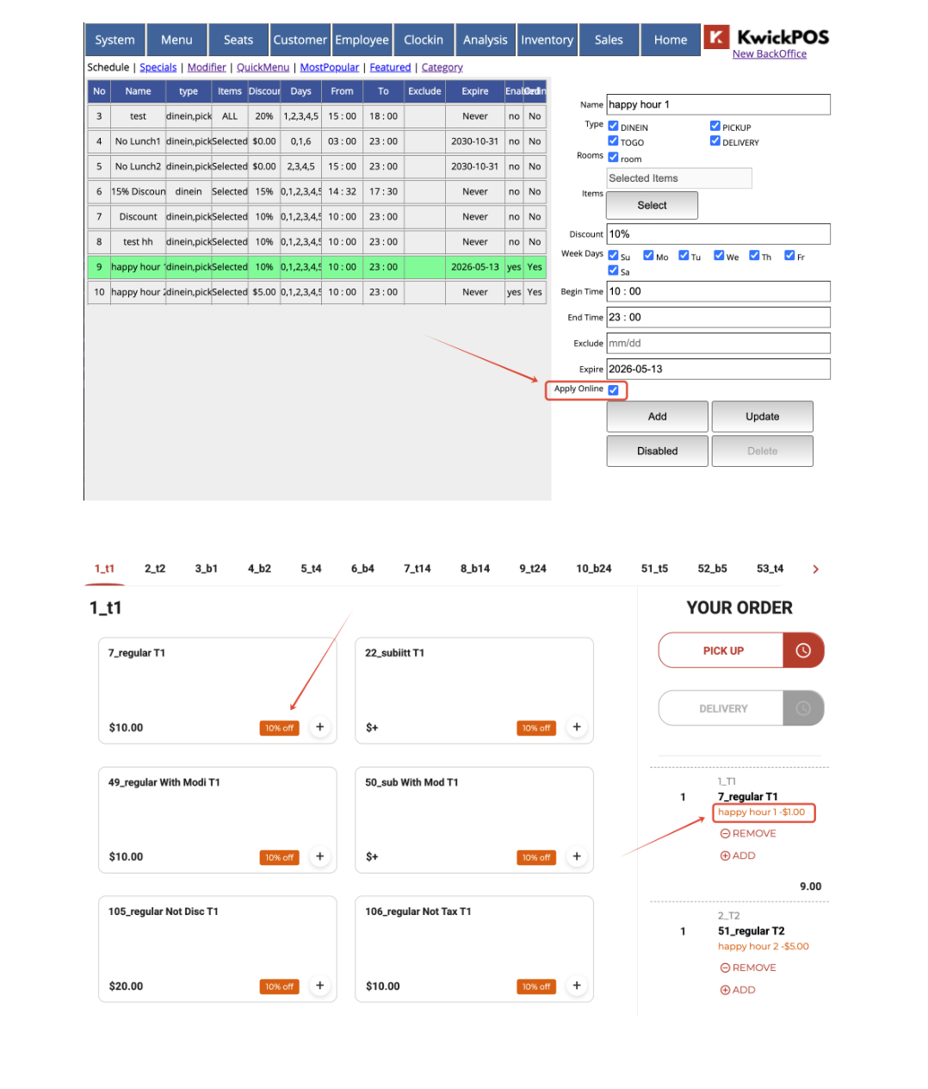This screenshot has width=928, height=1089.
Task: Open the Modifier link
Action: [x=207, y=67]
